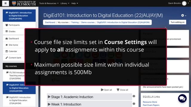Go to Dashboard breadcrumb link
Viewport: 191px width, 107px height.
50,22
